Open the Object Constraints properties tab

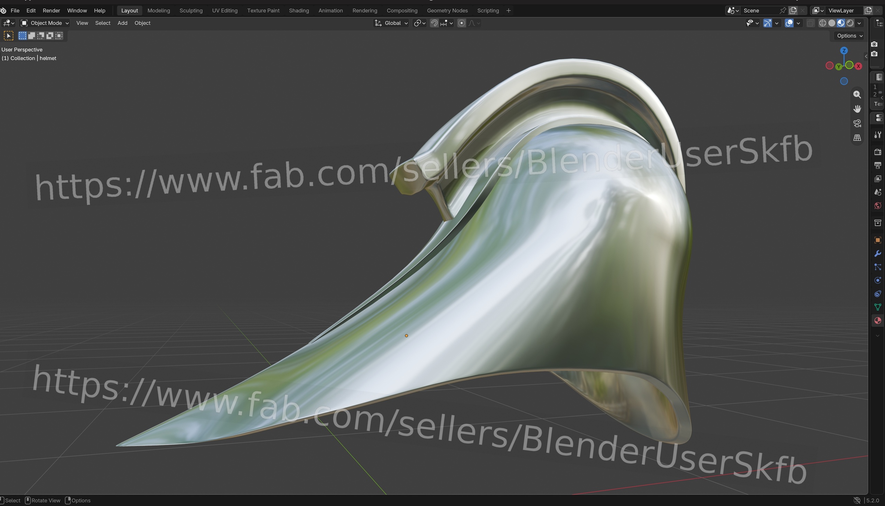877,294
